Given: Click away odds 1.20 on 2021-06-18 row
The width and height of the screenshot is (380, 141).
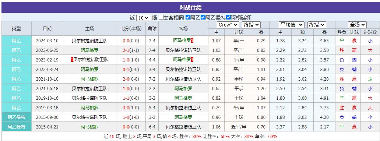Looking at the screenshot, I should 261,89.
